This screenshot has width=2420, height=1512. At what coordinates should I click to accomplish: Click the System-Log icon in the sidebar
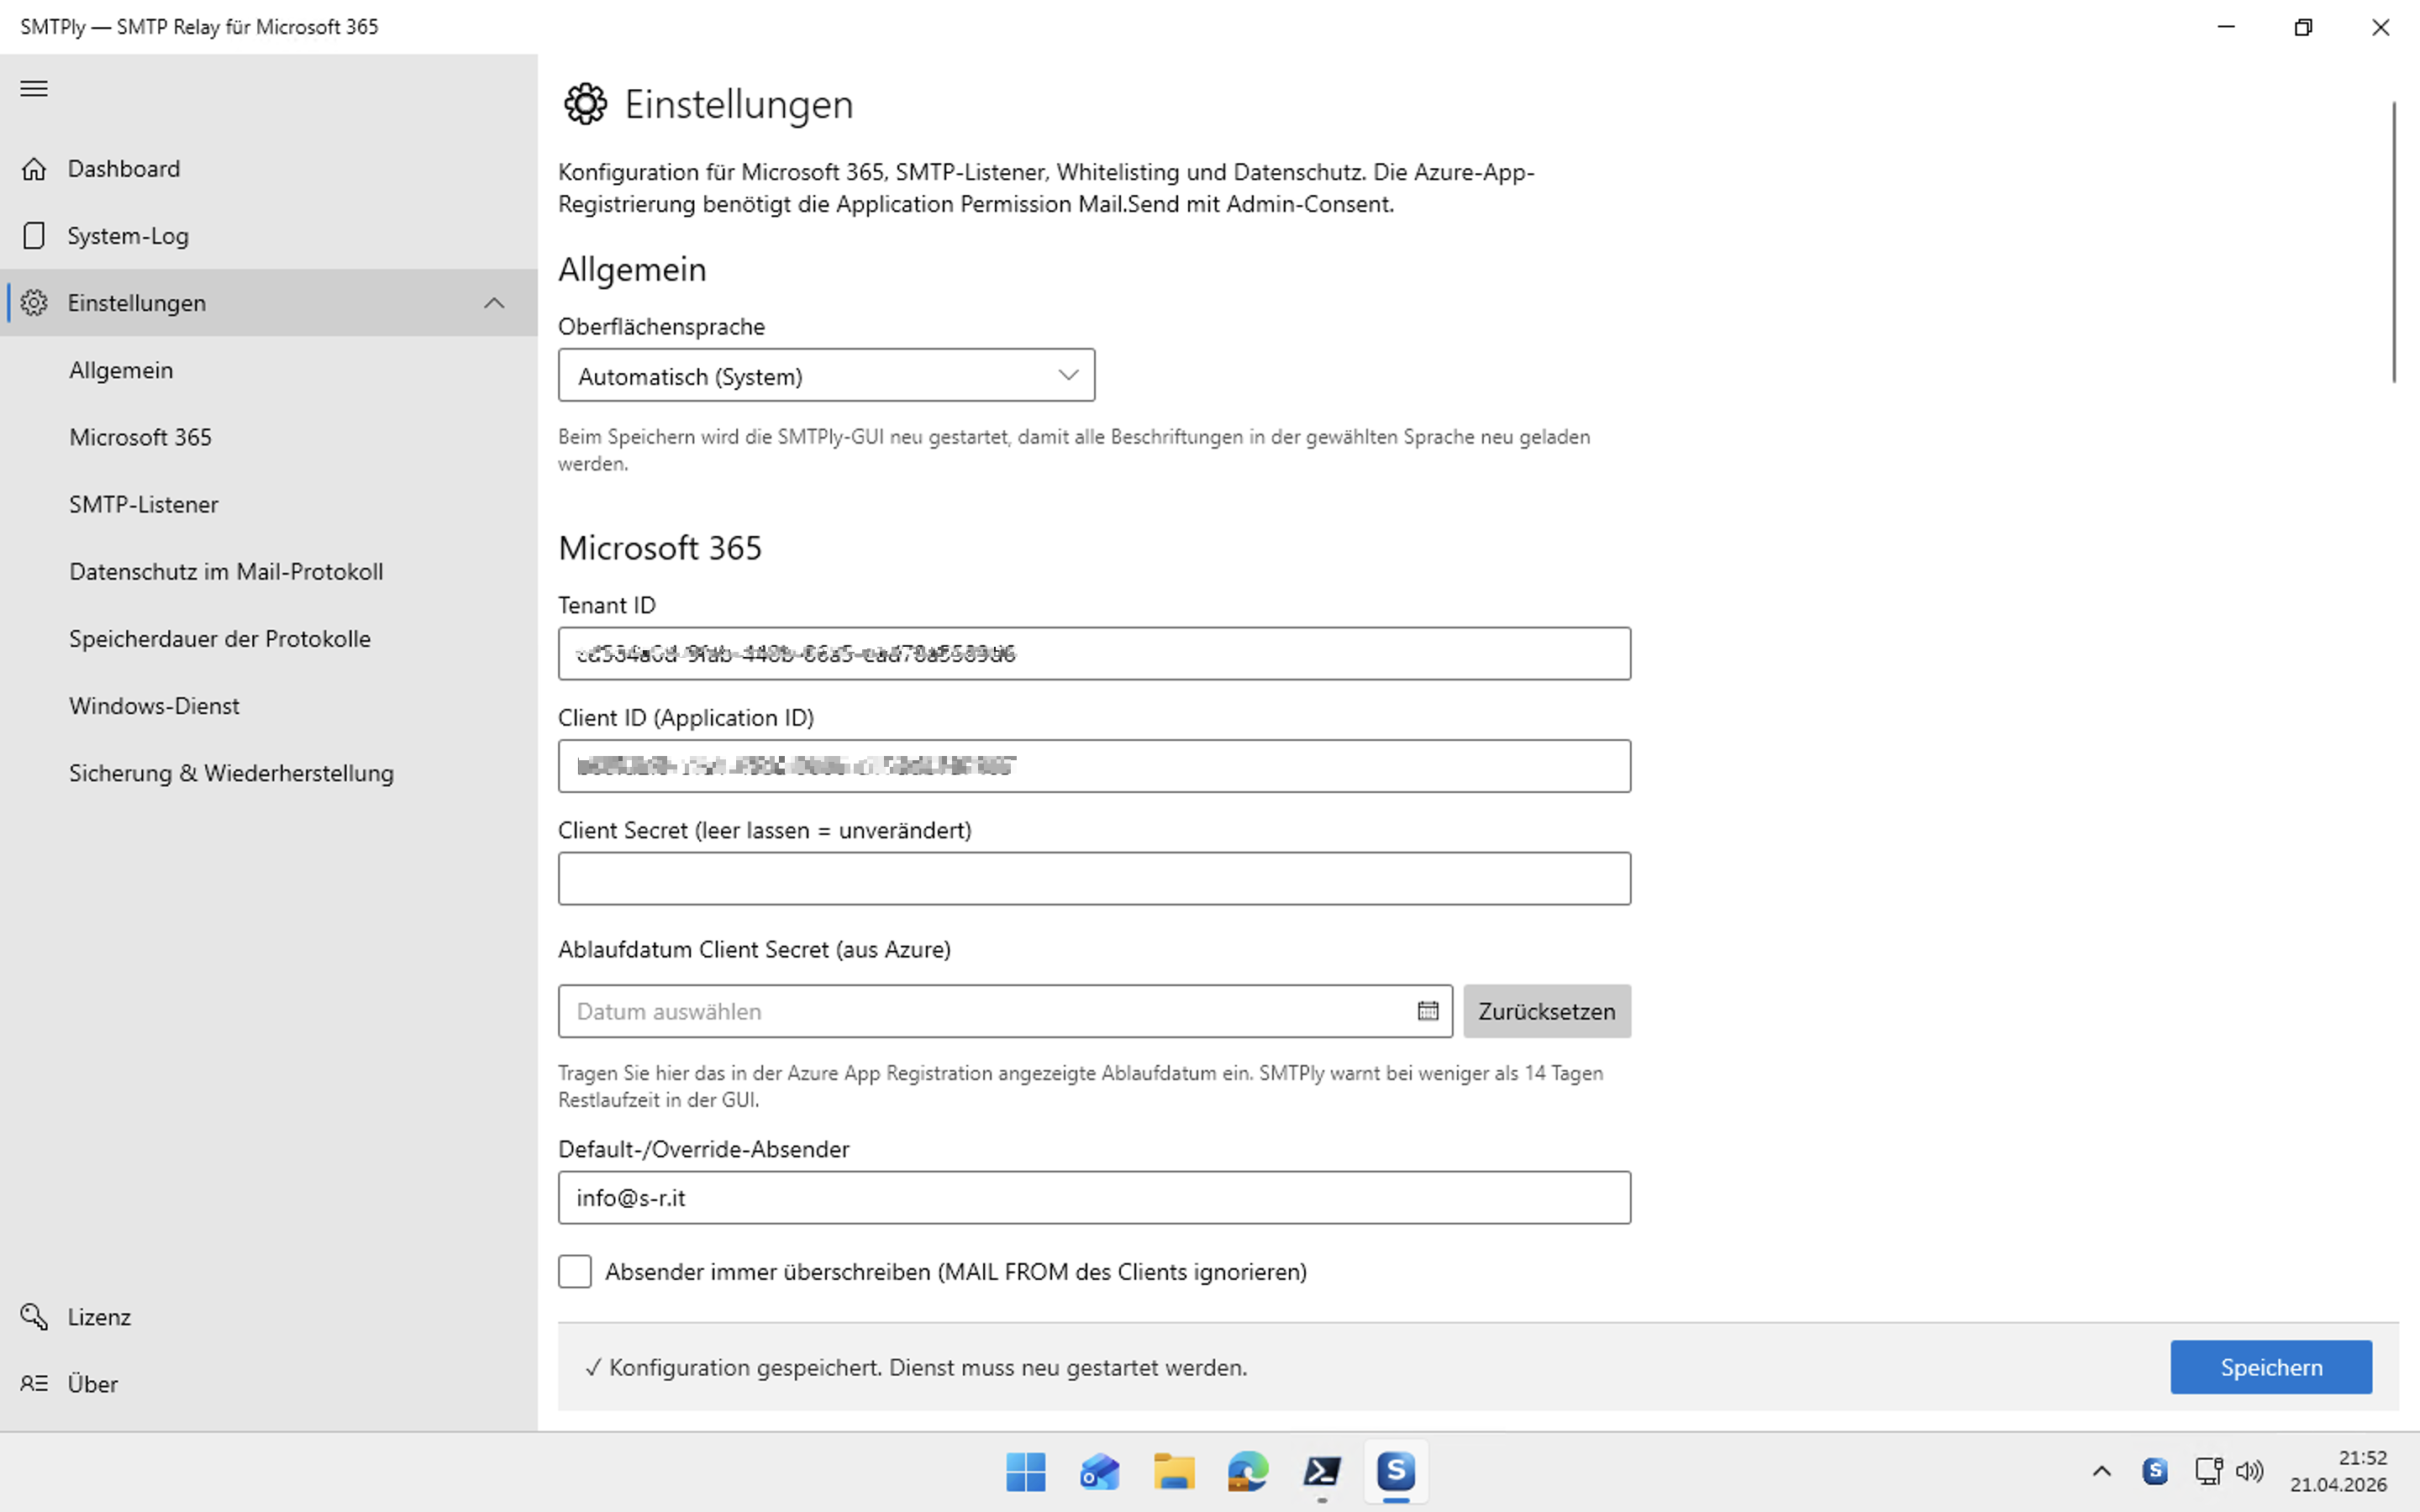[x=34, y=236]
